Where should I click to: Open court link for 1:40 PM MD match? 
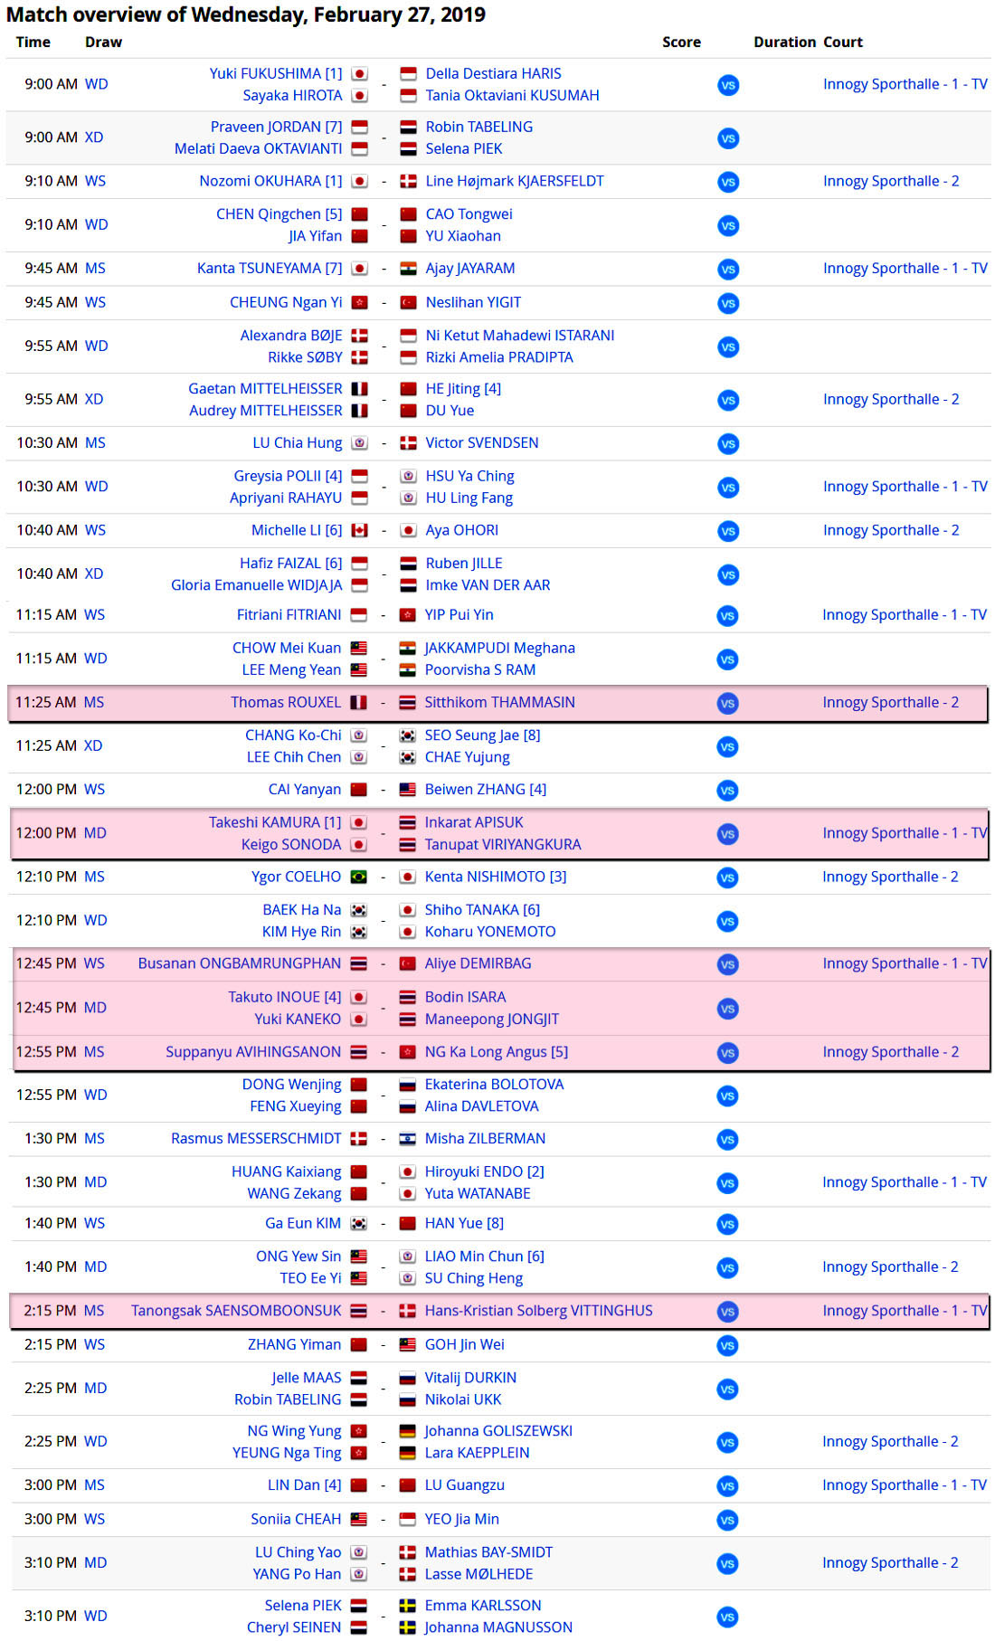point(890,1266)
